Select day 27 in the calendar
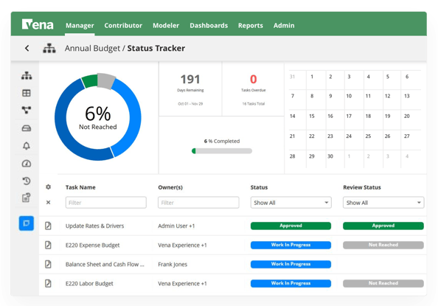Screen dimensions: 438x306 pyautogui.click(x=407, y=136)
